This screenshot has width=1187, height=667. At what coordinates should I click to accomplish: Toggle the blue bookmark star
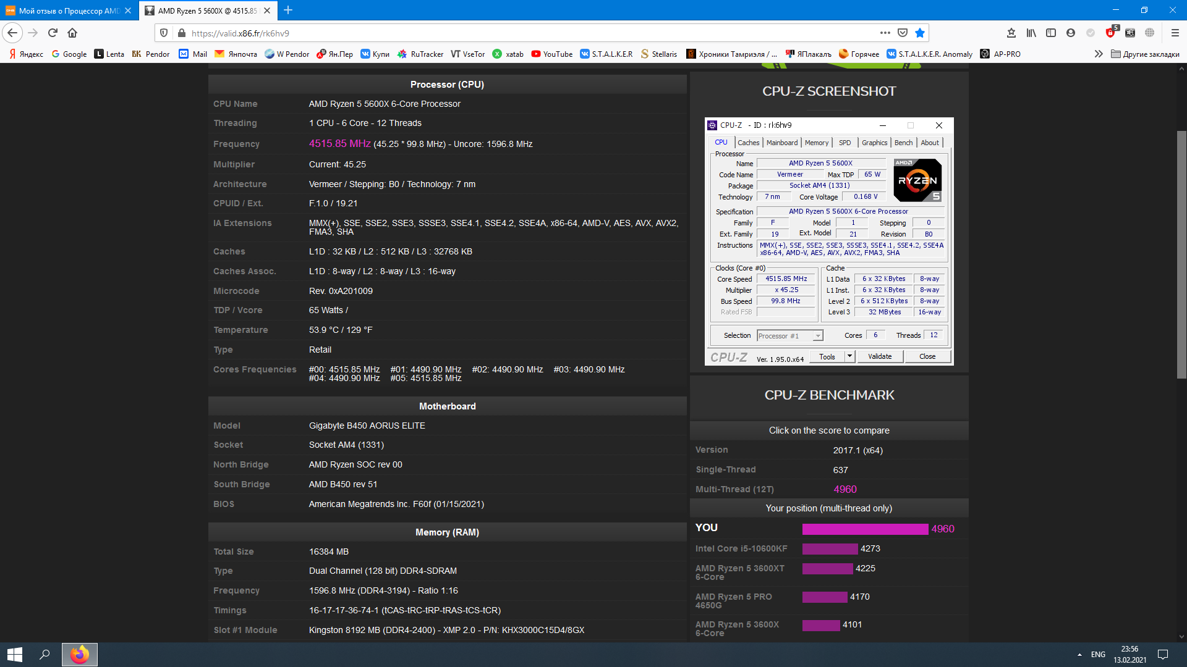[x=920, y=33]
